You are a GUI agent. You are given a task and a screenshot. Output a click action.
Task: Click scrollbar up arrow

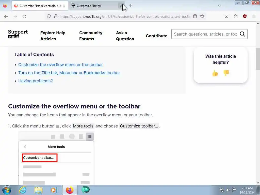(258, 24)
